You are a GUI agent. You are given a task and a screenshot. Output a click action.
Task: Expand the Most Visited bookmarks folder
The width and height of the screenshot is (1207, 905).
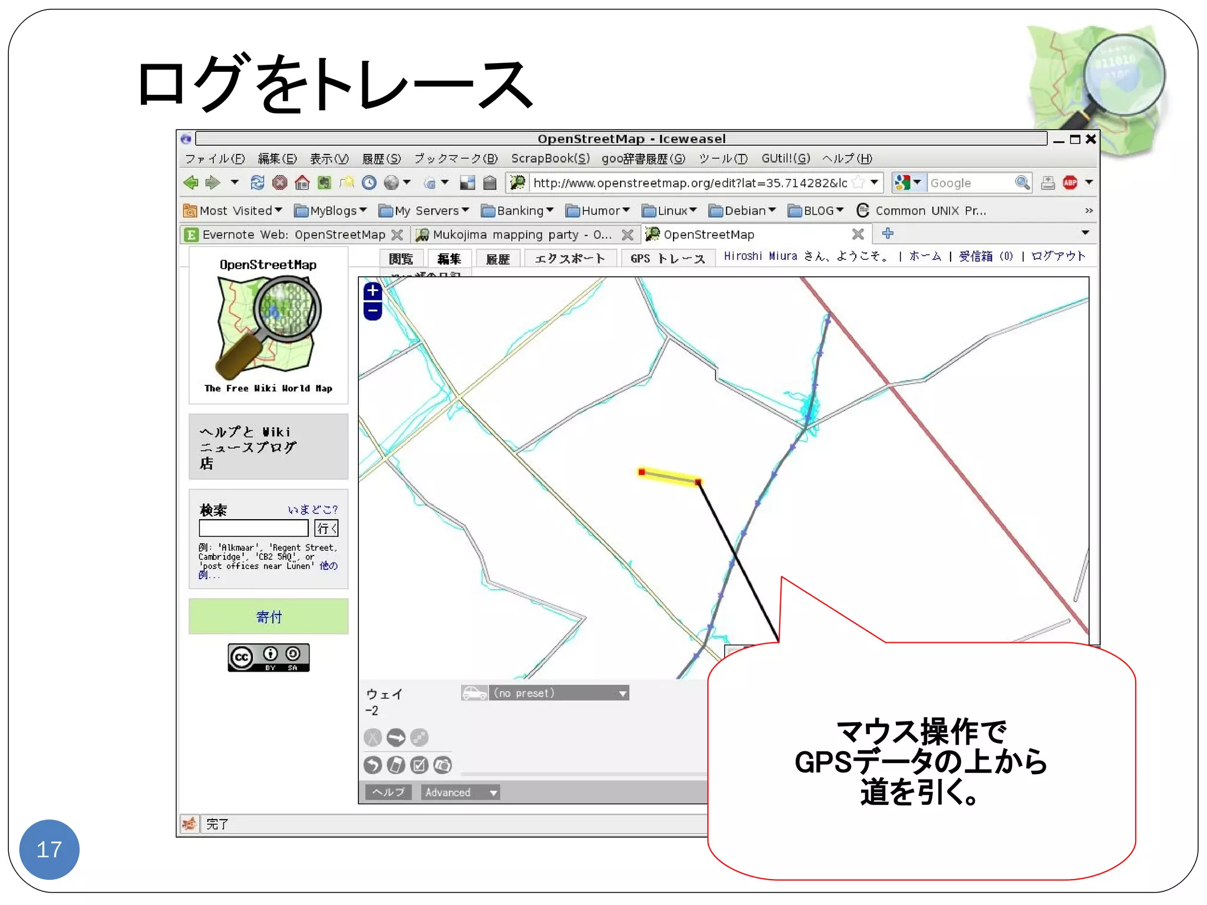click(x=233, y=210)
